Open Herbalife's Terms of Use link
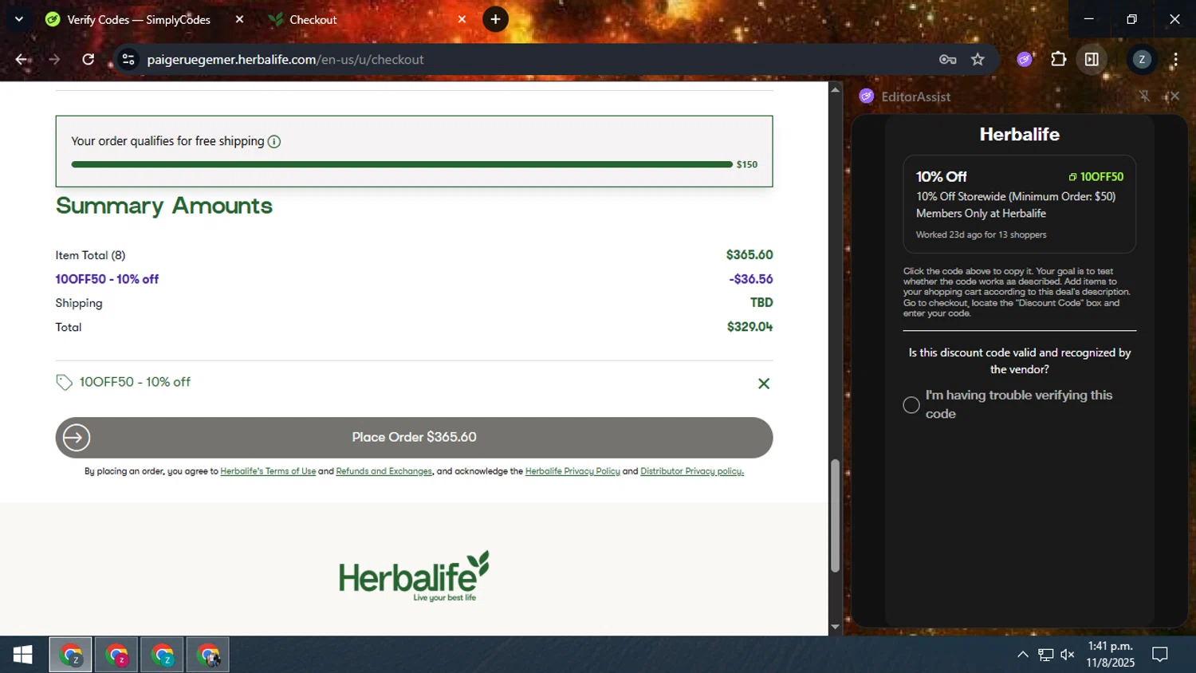The height and width of the screenshot is (673, 1196). pos(268,471)
